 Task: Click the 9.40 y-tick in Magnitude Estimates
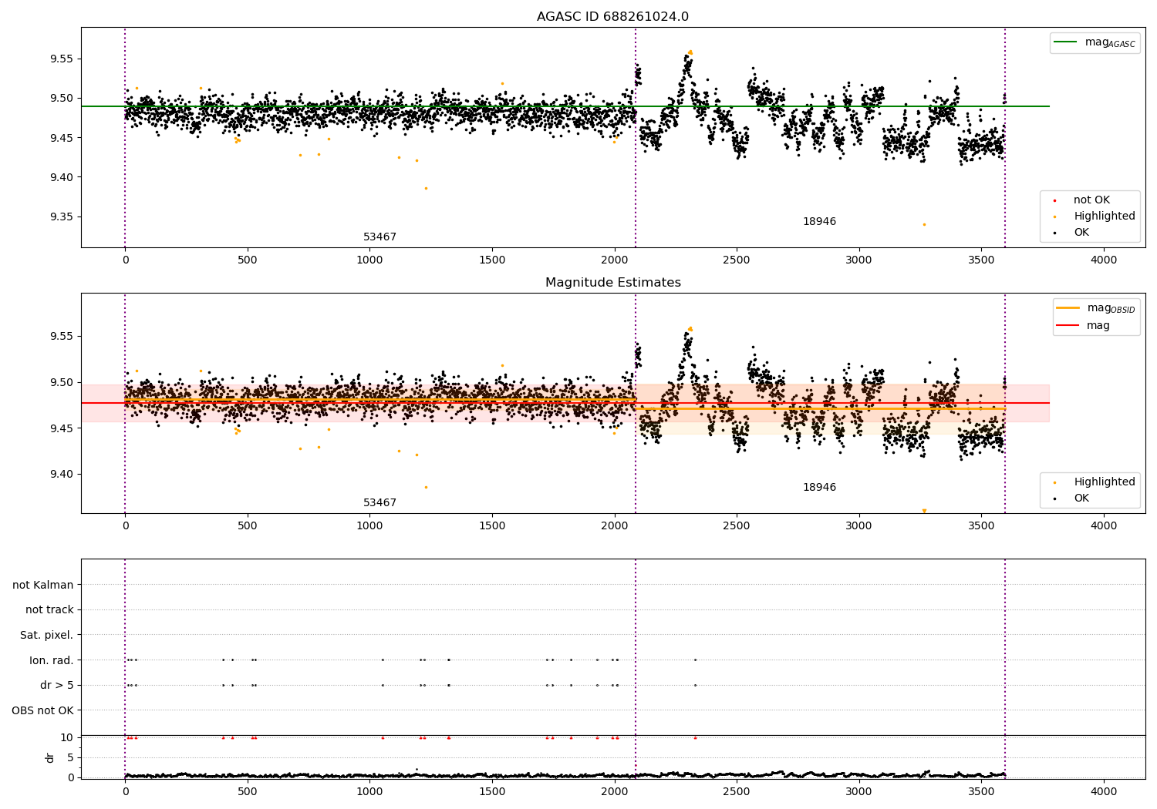[60, 475]
